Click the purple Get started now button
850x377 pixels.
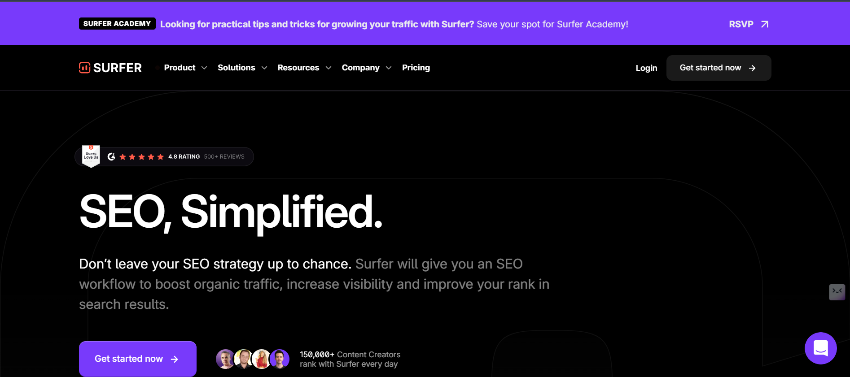[137, 359]
